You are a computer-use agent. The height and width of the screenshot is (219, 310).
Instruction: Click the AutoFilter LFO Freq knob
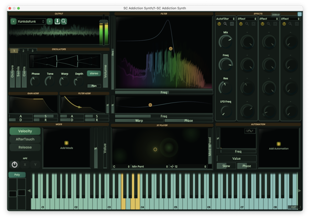pyautogui.click(x=226, y=111)
